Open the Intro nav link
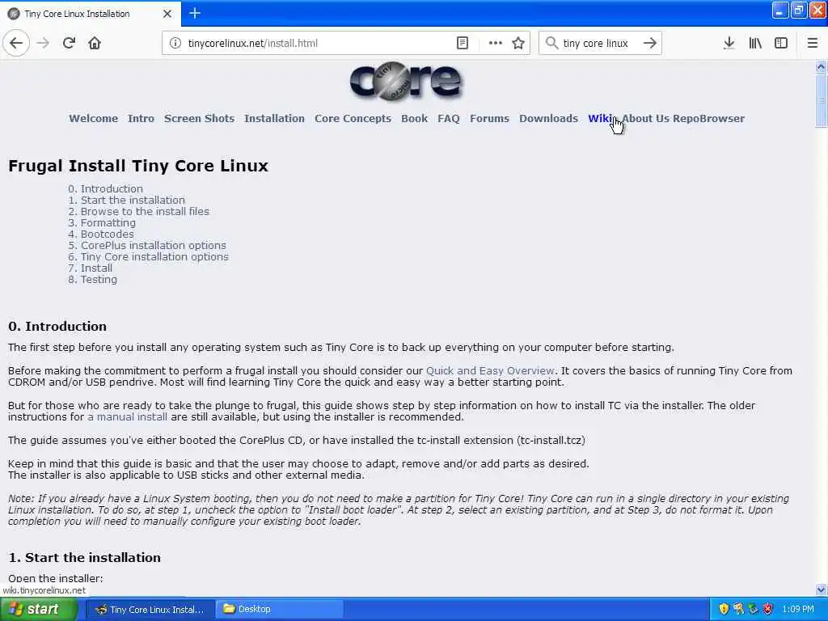The height and width of the screenshot is (621, 828). 141,118
